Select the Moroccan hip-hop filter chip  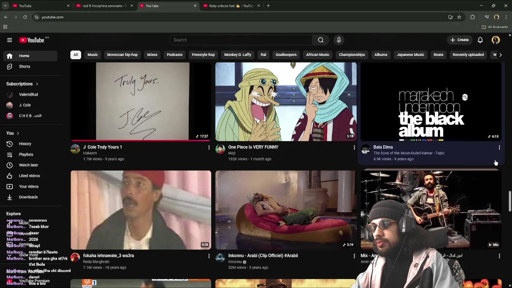pyautogui.click(x=122, y=55)
